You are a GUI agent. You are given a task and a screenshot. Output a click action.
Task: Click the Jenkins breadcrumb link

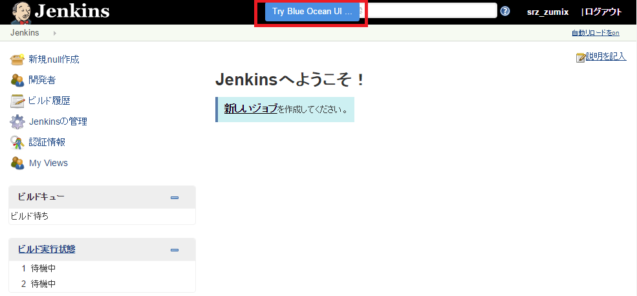pos(25,33)
